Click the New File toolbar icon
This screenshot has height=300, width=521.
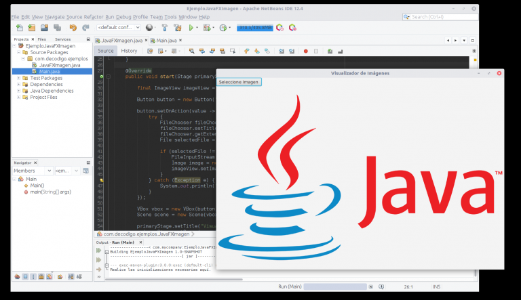[20, 28]
